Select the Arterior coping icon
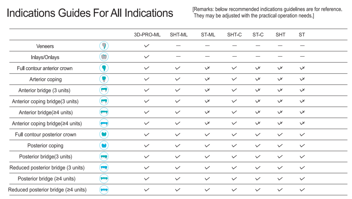This screenshot has width=352, height=199. point(104,79)
